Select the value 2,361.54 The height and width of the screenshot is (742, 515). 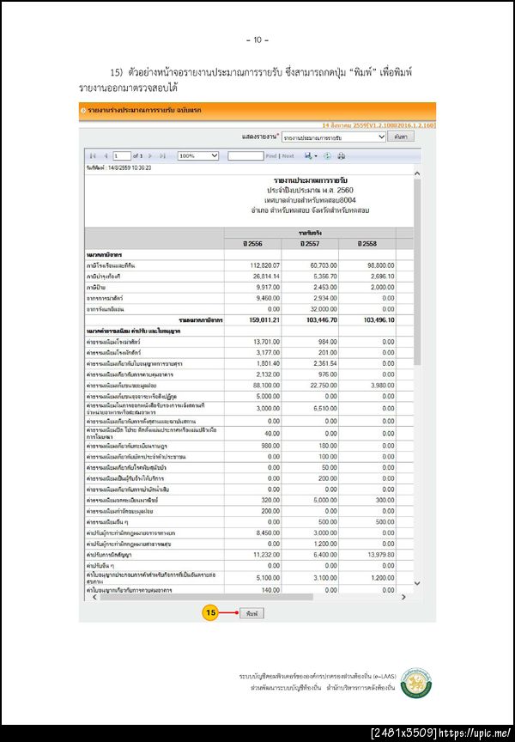[325, 364]
